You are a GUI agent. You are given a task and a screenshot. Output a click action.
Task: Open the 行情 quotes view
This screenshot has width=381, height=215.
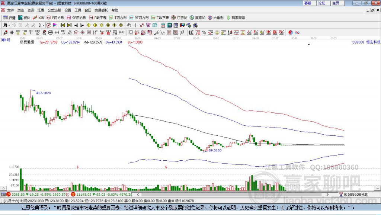[9, 18]
